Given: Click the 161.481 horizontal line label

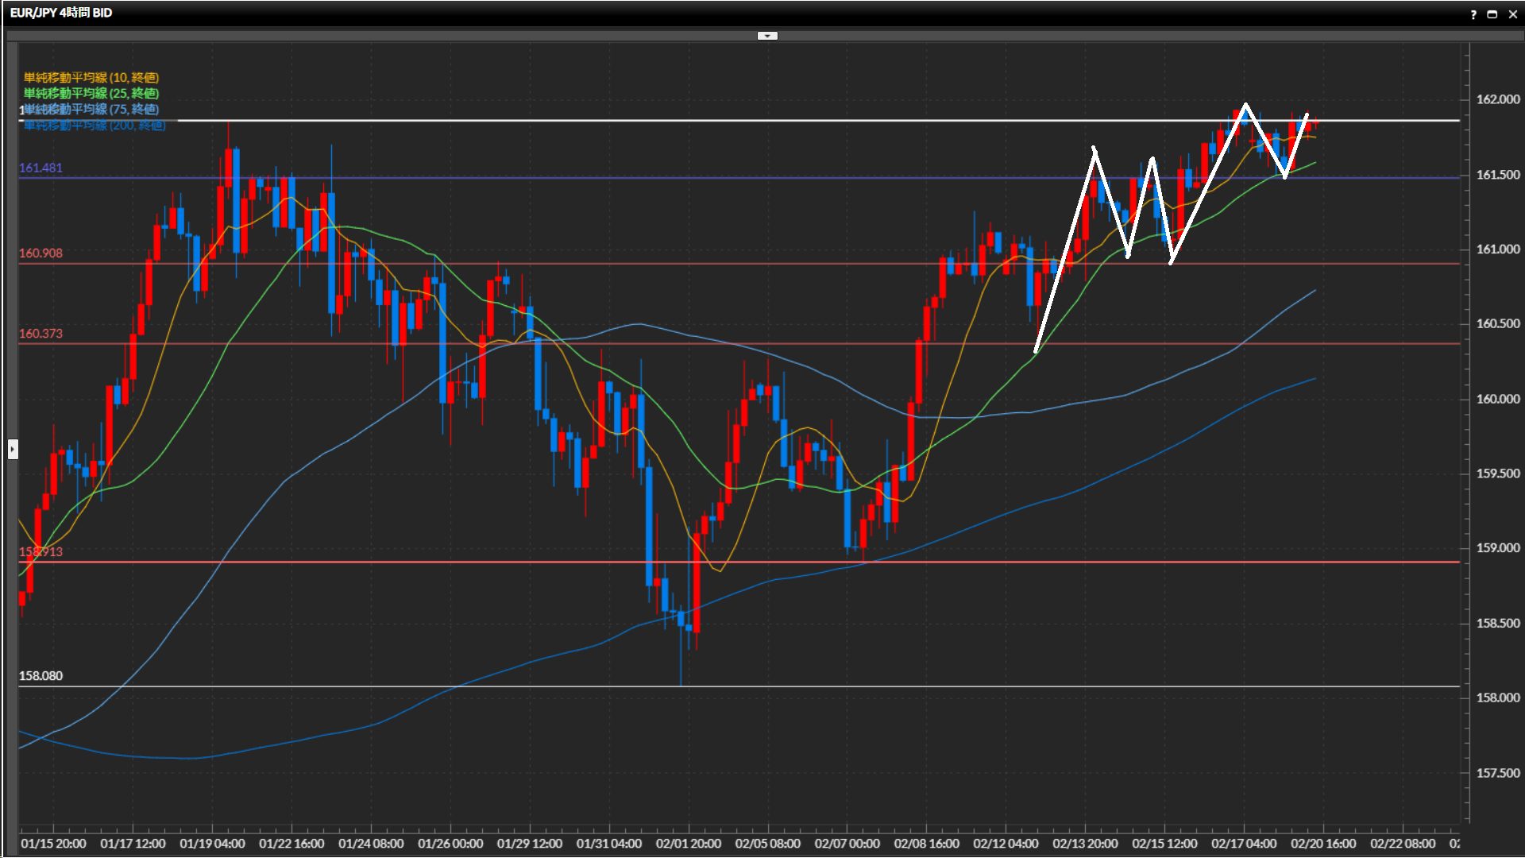Looking at the screenshot, I should click(41, 168).
